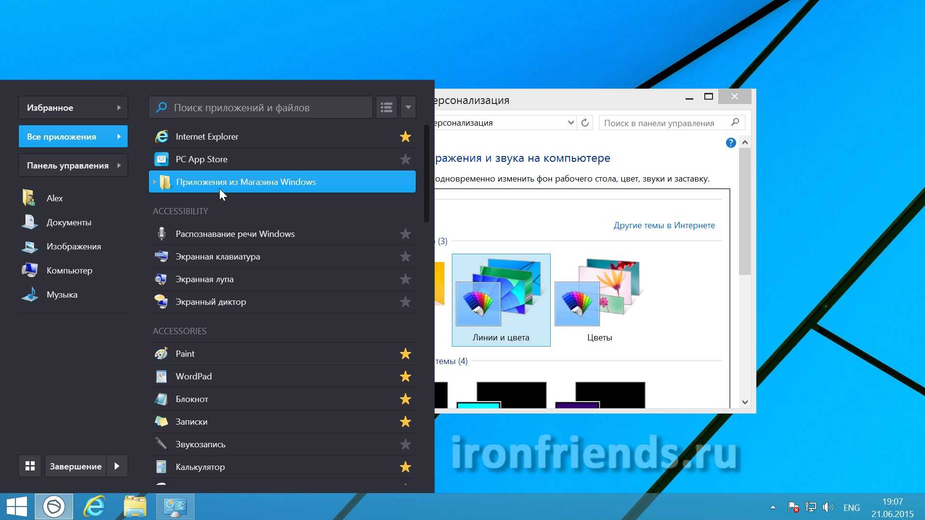Viewport: 925px width, 520px height.
Task: Click the refresh icon in address bar
Action: click(x=585, y=123)
